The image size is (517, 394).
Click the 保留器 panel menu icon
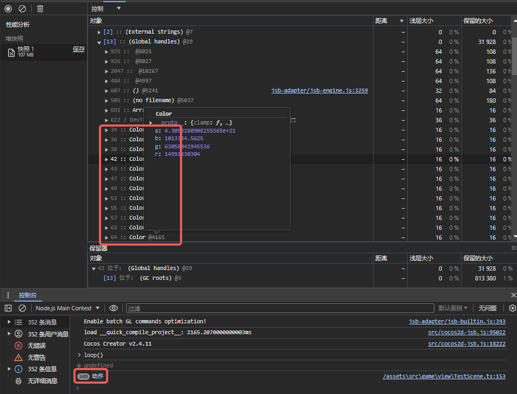pyautogui.click(x=514, y=248)
